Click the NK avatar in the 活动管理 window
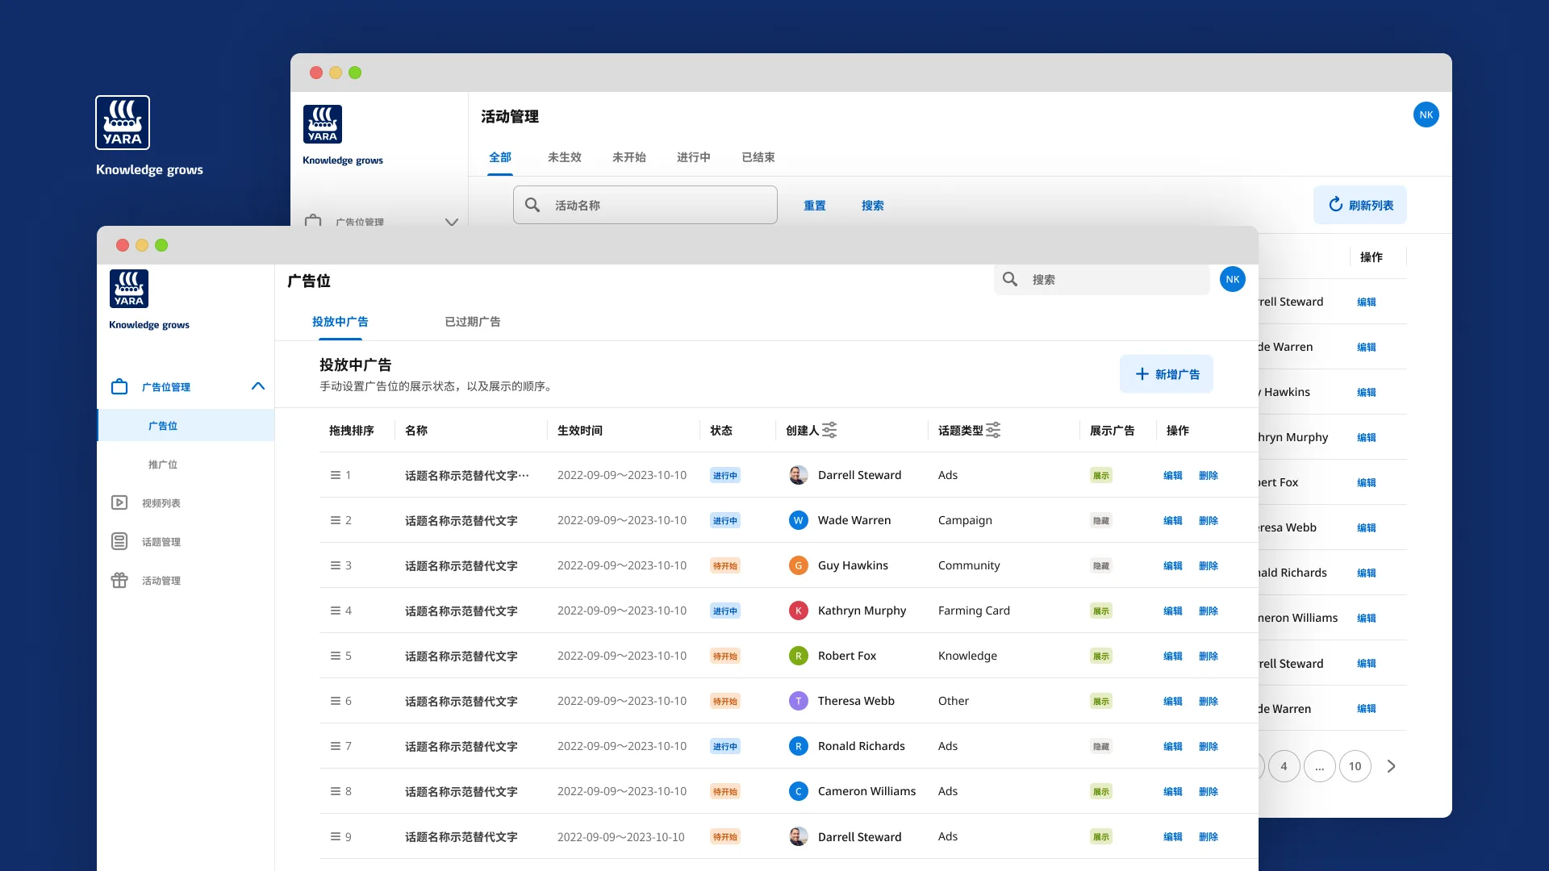 1426,115
